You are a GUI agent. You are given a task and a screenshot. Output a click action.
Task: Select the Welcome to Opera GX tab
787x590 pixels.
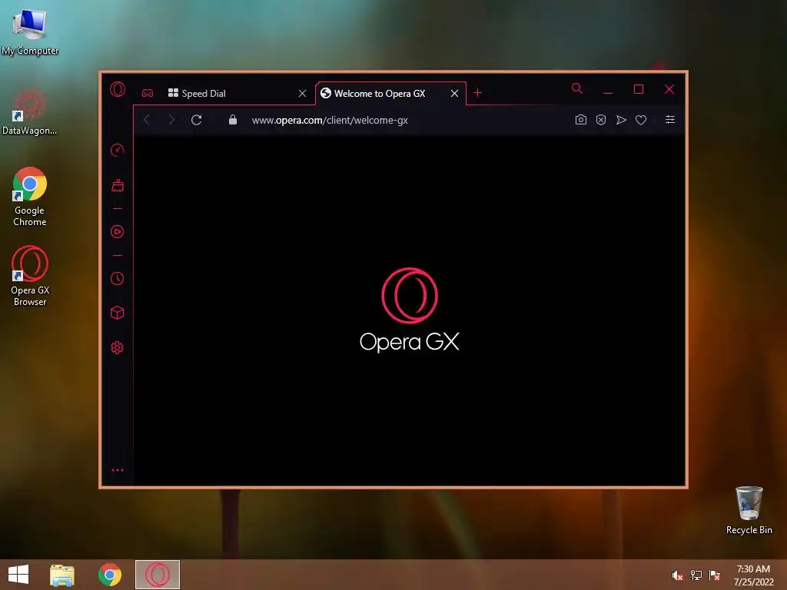point(390,93)
